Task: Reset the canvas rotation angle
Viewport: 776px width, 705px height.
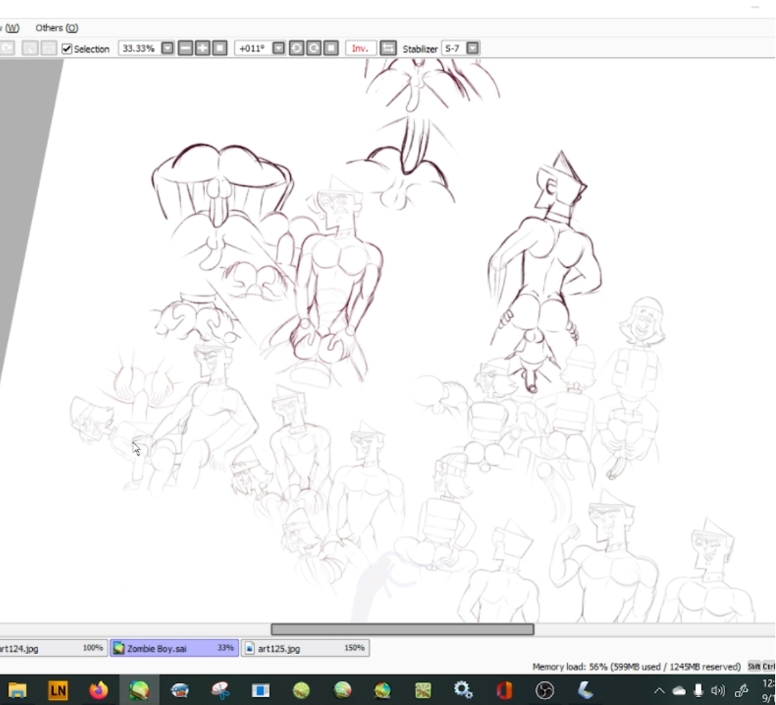Action: [x=331, y=48]
